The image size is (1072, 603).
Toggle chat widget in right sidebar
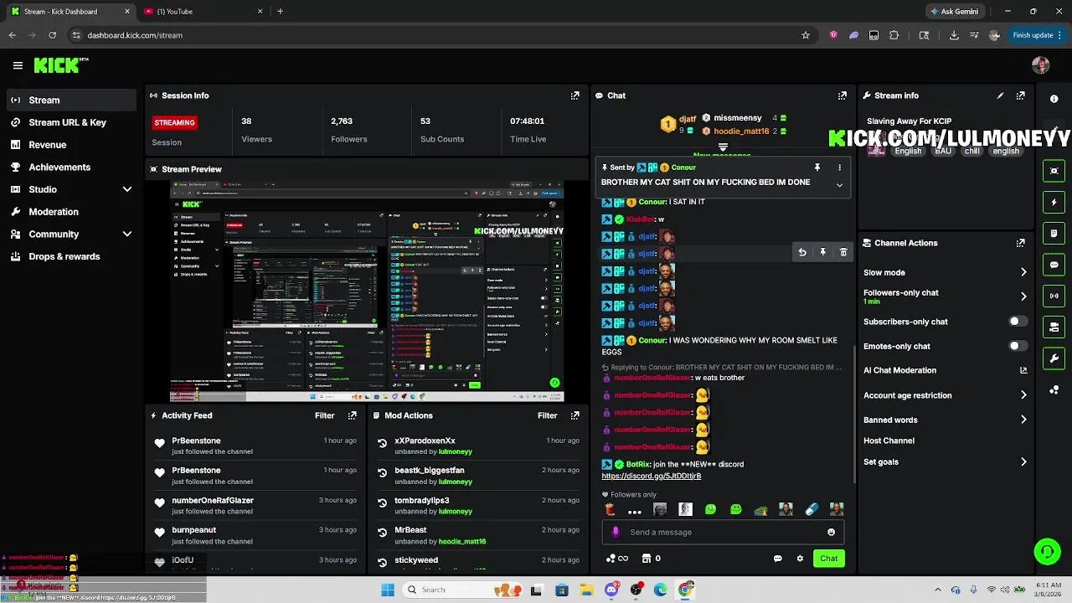(1054, 265)
